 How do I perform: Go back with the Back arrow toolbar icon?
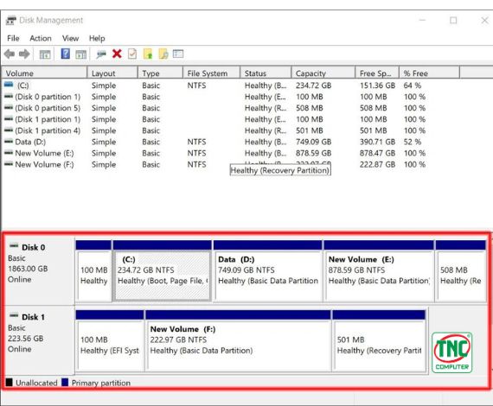click(10, 54)
